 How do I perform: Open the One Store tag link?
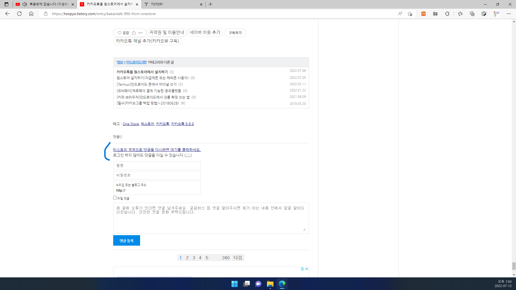pos(131,124)
